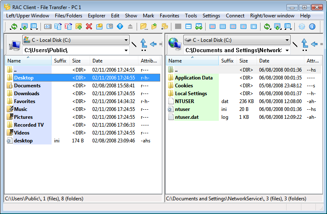
Task: Open the Tools menu
Action: (191, 16)
